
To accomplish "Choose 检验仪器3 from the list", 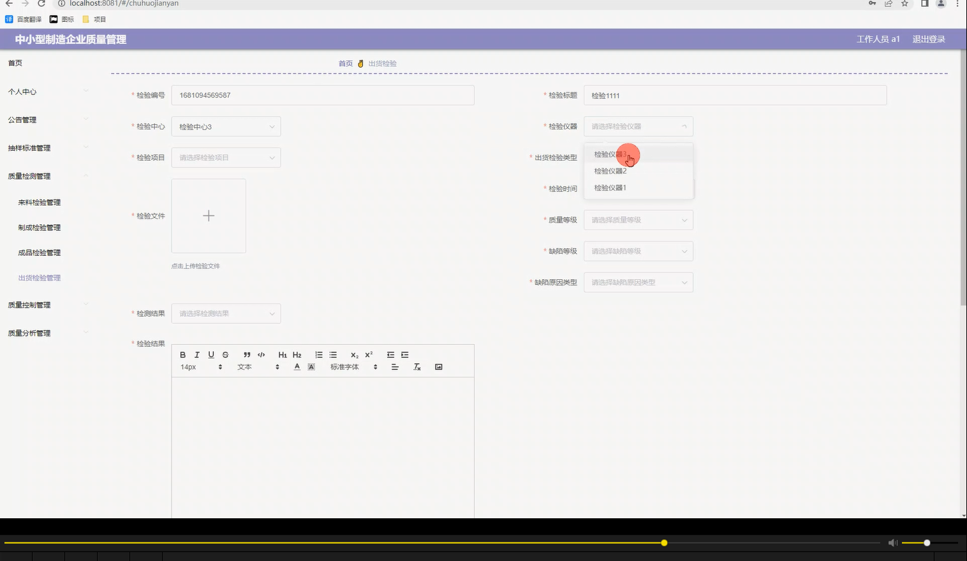I will (x=639, y=154).
